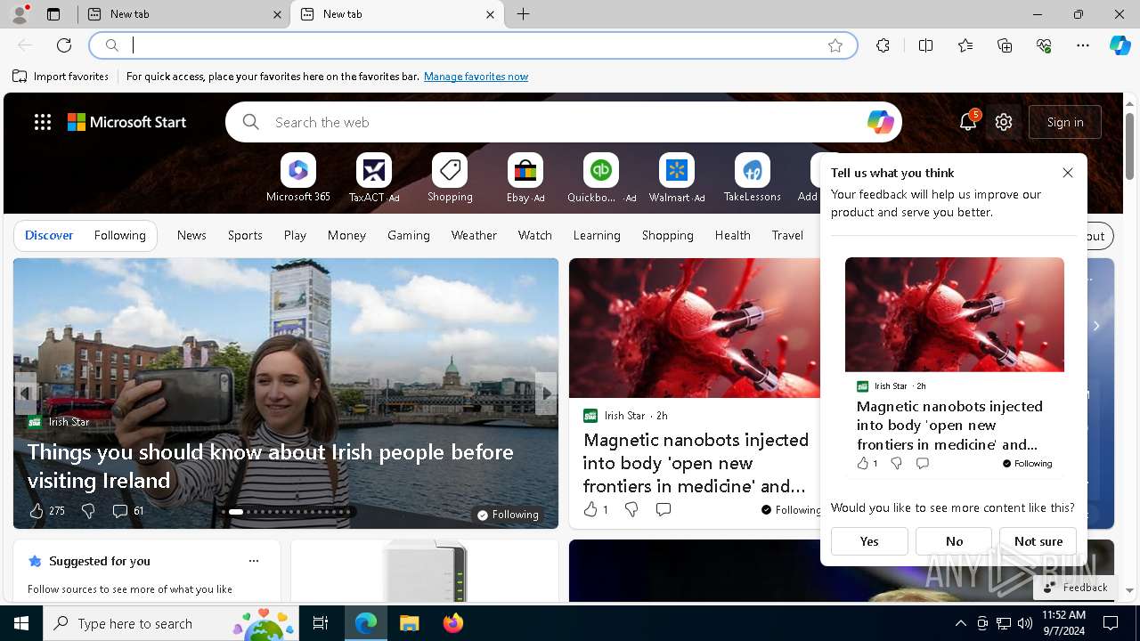Focus the Search the web box
Screen dimensions: 1140x641
coord(563,122)
